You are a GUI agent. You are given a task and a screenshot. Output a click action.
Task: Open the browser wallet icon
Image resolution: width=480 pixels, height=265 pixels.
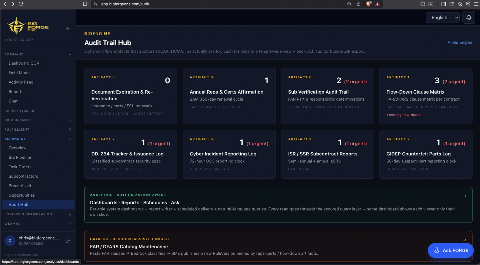coord(452,4)
